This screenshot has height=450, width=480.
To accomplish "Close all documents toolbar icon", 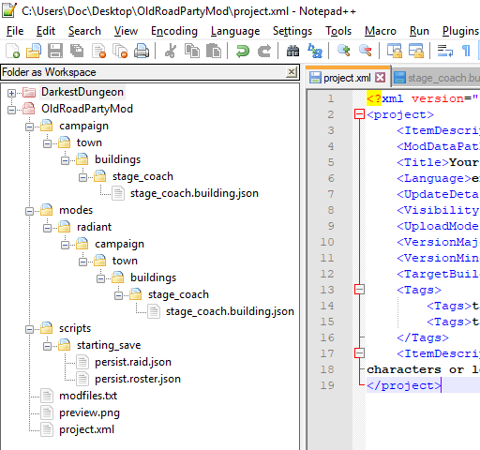I will (120, 51).
